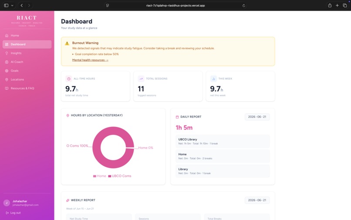Click the Burnout Warning triangle icon
The image size is (351, 220).
[x=67, y=43]
